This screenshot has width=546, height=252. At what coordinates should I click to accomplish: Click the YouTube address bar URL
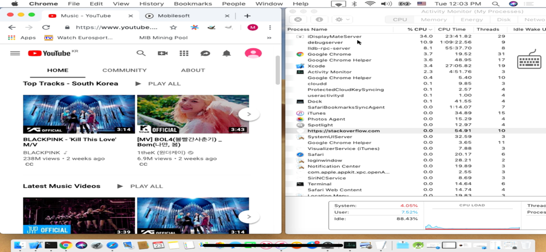click(x=117, y=27)
